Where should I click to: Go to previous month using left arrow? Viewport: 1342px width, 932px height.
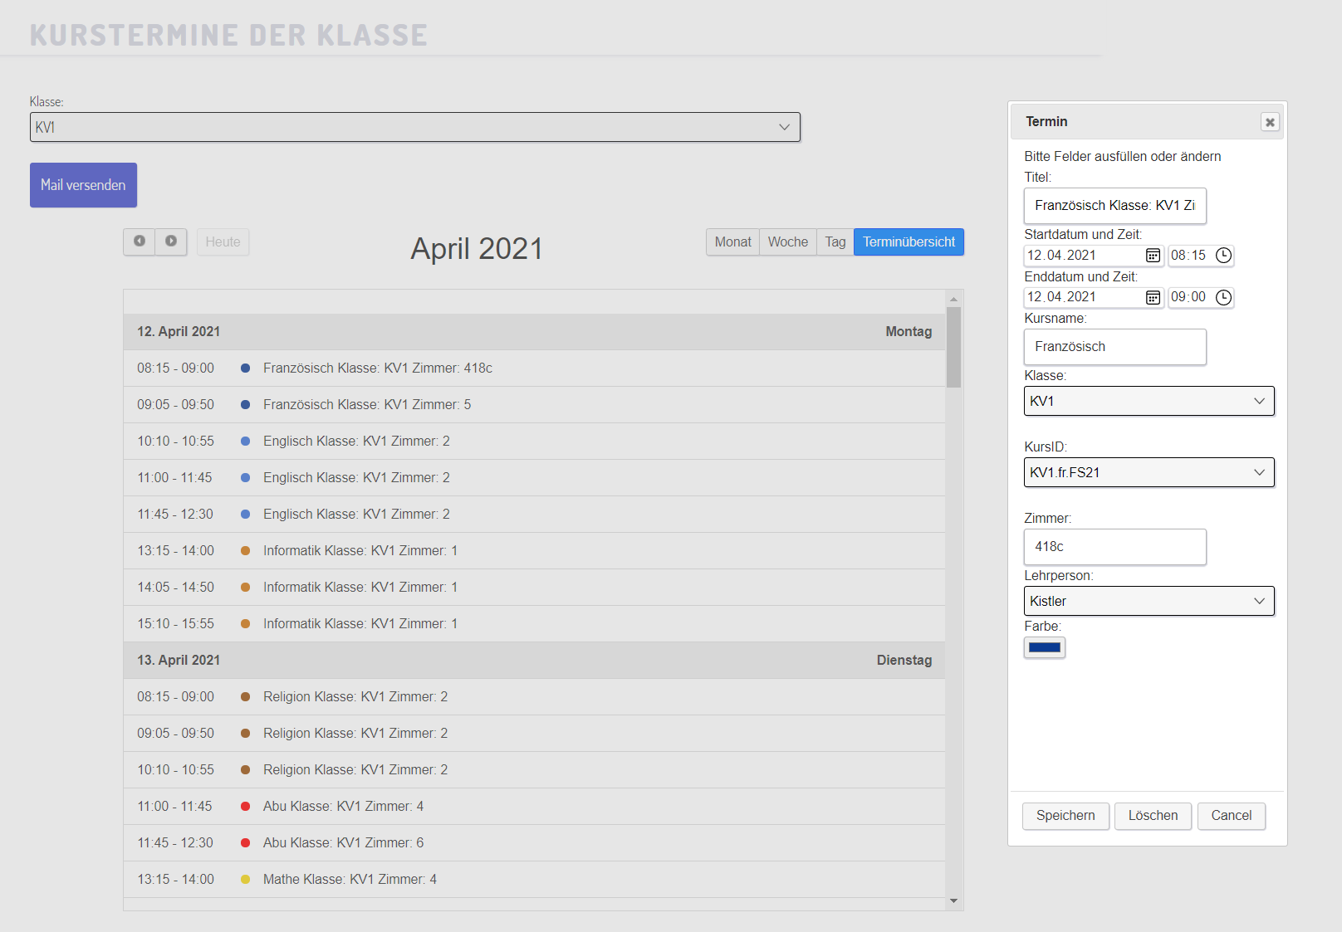click(140, 242)
